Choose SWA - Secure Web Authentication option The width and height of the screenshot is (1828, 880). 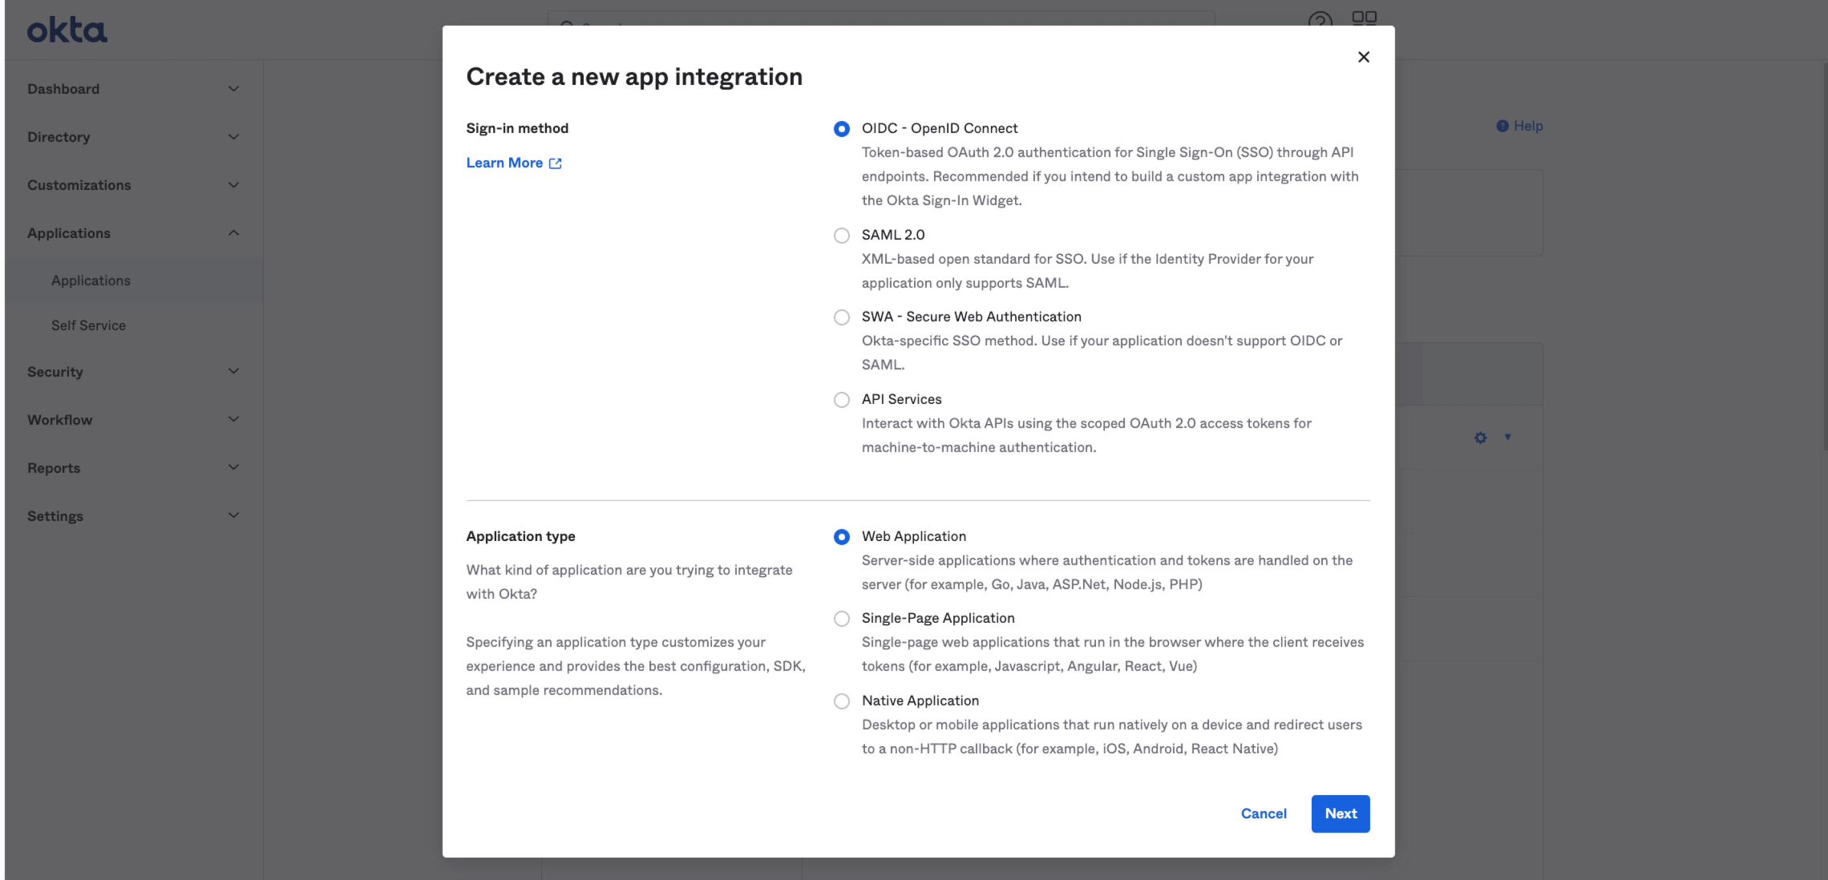841,317
